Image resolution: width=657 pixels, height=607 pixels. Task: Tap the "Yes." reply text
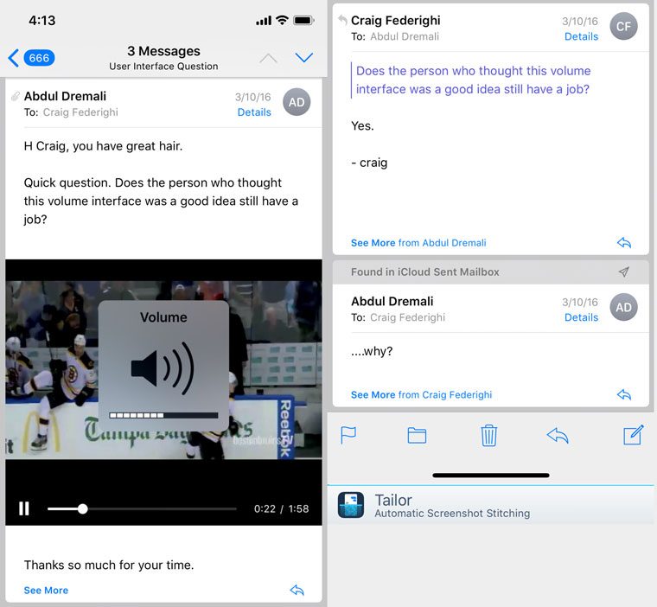362,125
